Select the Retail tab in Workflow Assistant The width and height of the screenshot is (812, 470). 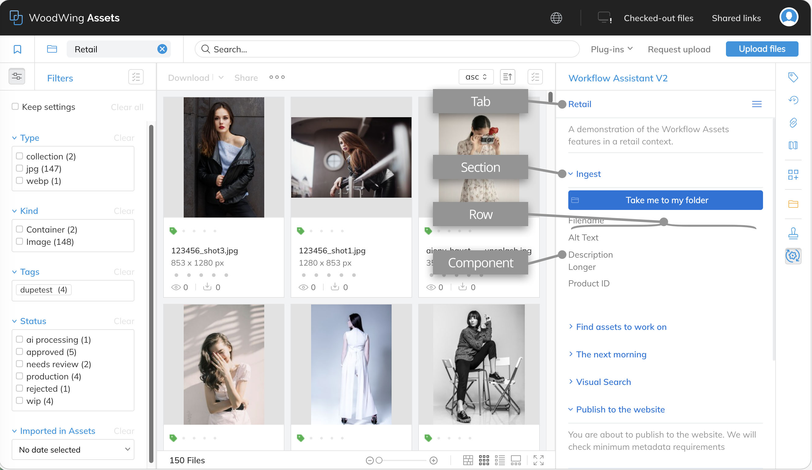point(579,104)
